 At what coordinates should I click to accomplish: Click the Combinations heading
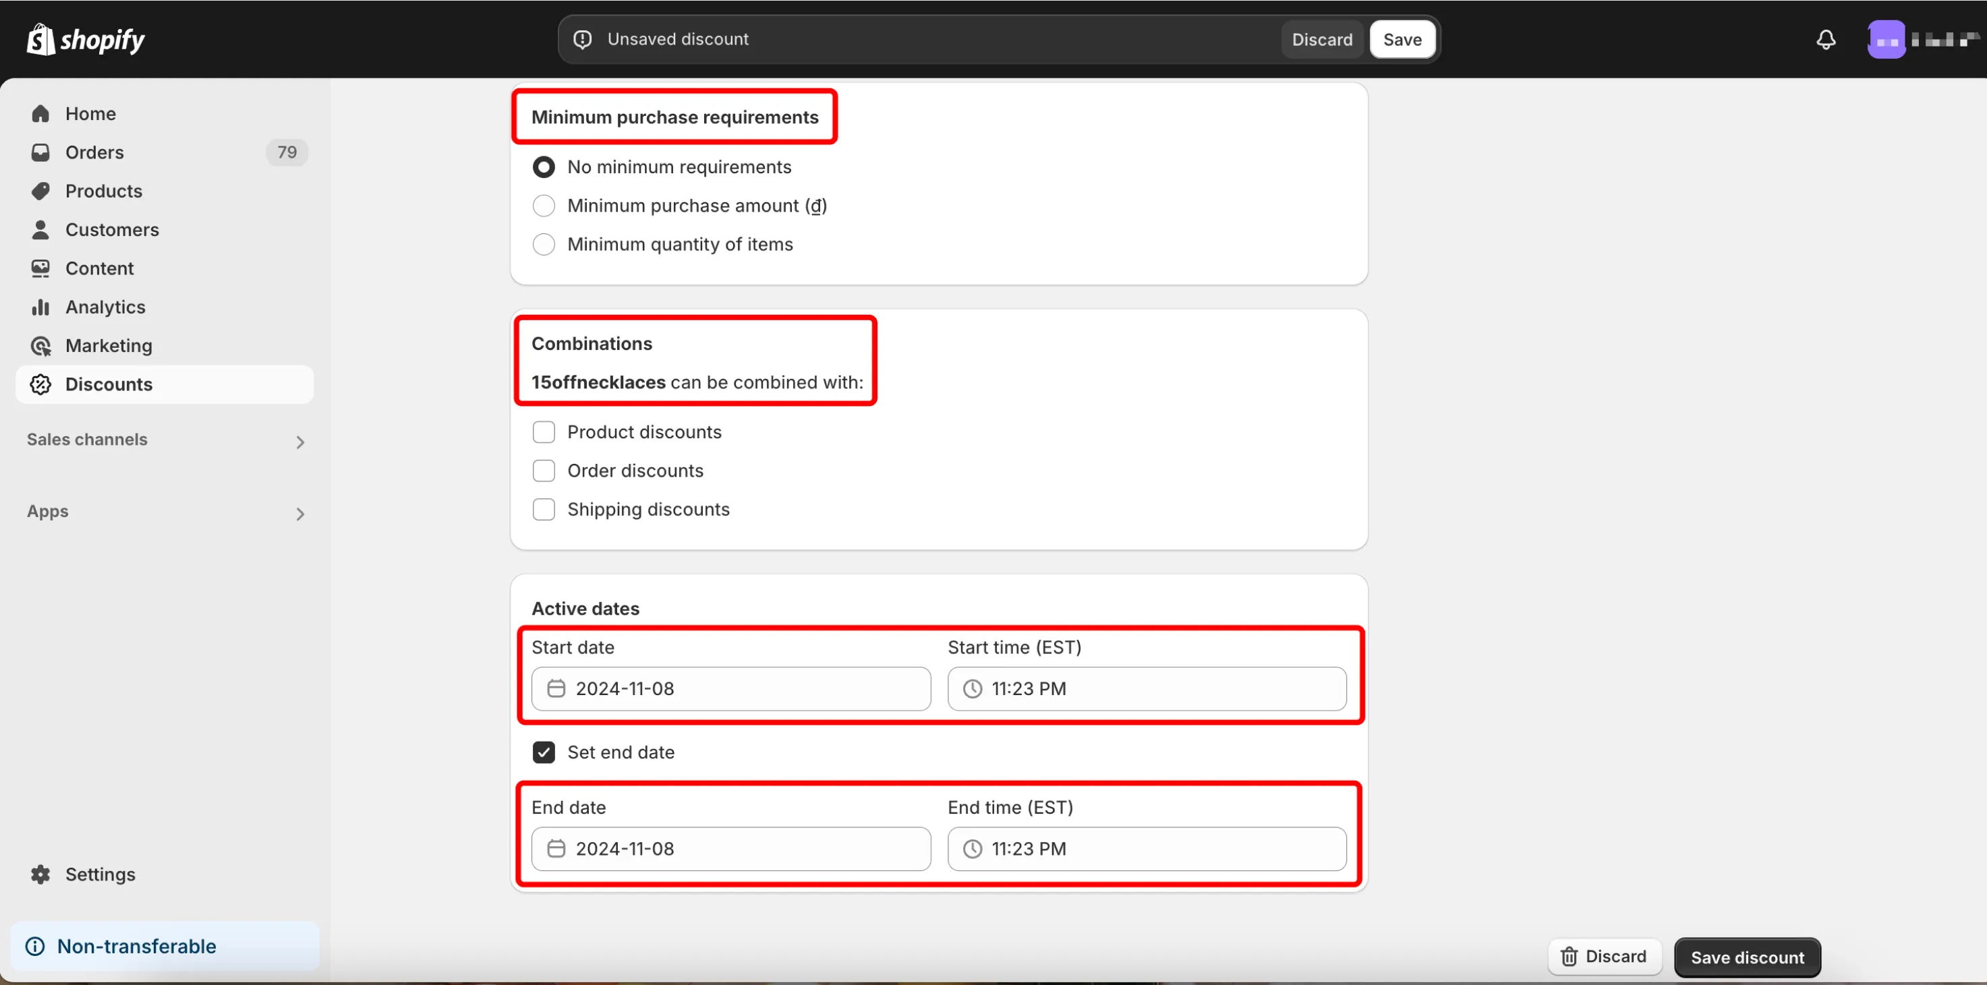pyautogui.click(x=592, y=344)
